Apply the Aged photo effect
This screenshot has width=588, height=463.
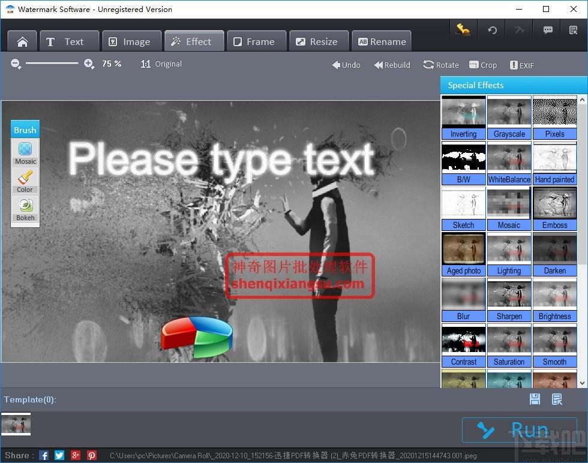463,254
